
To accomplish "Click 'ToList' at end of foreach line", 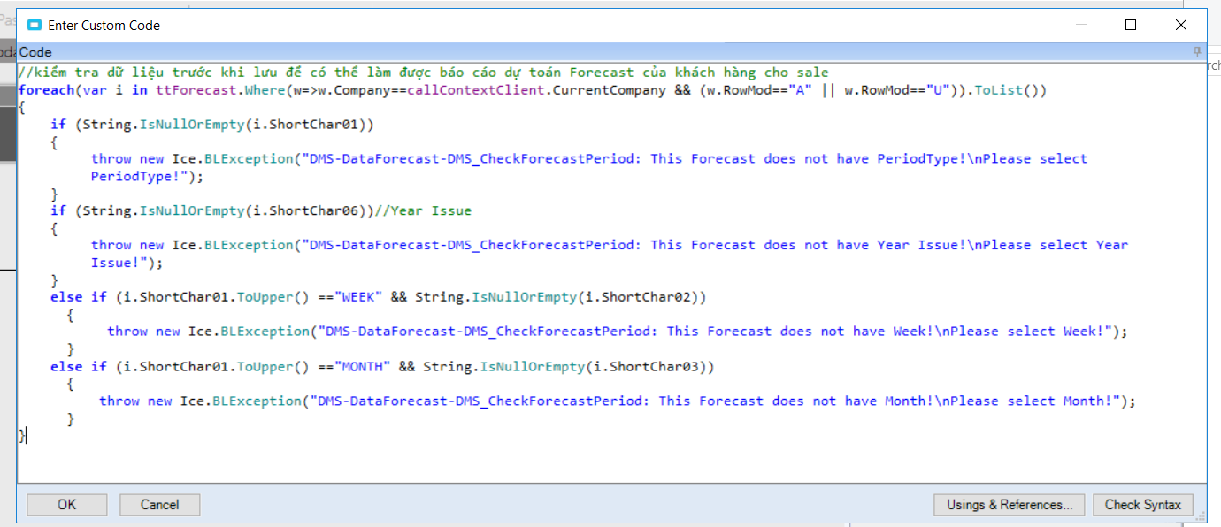I will [x=998, y=90].
